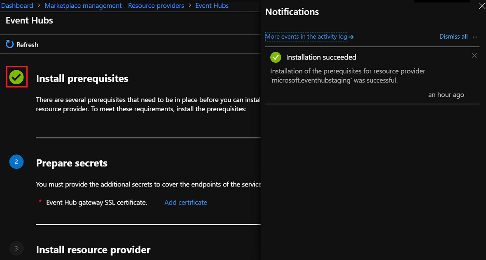Click the red asterisk beside Event Hub gateway certificate
Screen dimensions: 486x260
coord(40,202)
